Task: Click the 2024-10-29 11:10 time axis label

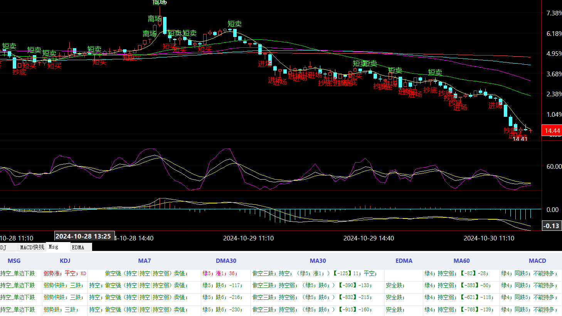Action: [249, 238]
